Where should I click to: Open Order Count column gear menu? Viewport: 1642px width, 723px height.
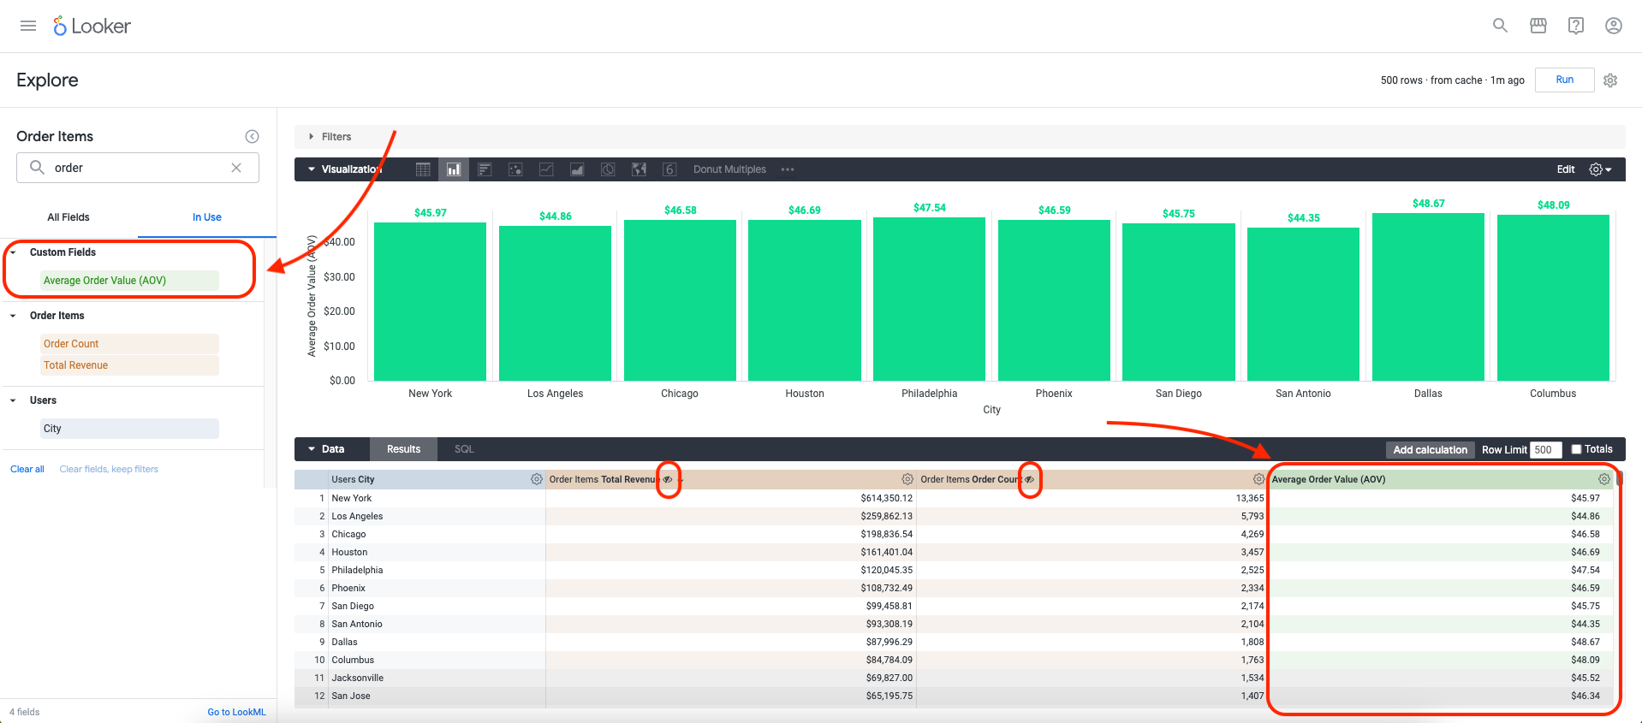1258,479
